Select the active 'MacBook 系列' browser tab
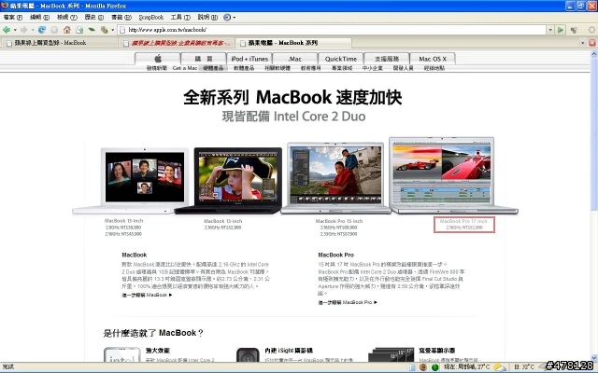598x373 pixels. coord(292,43)
